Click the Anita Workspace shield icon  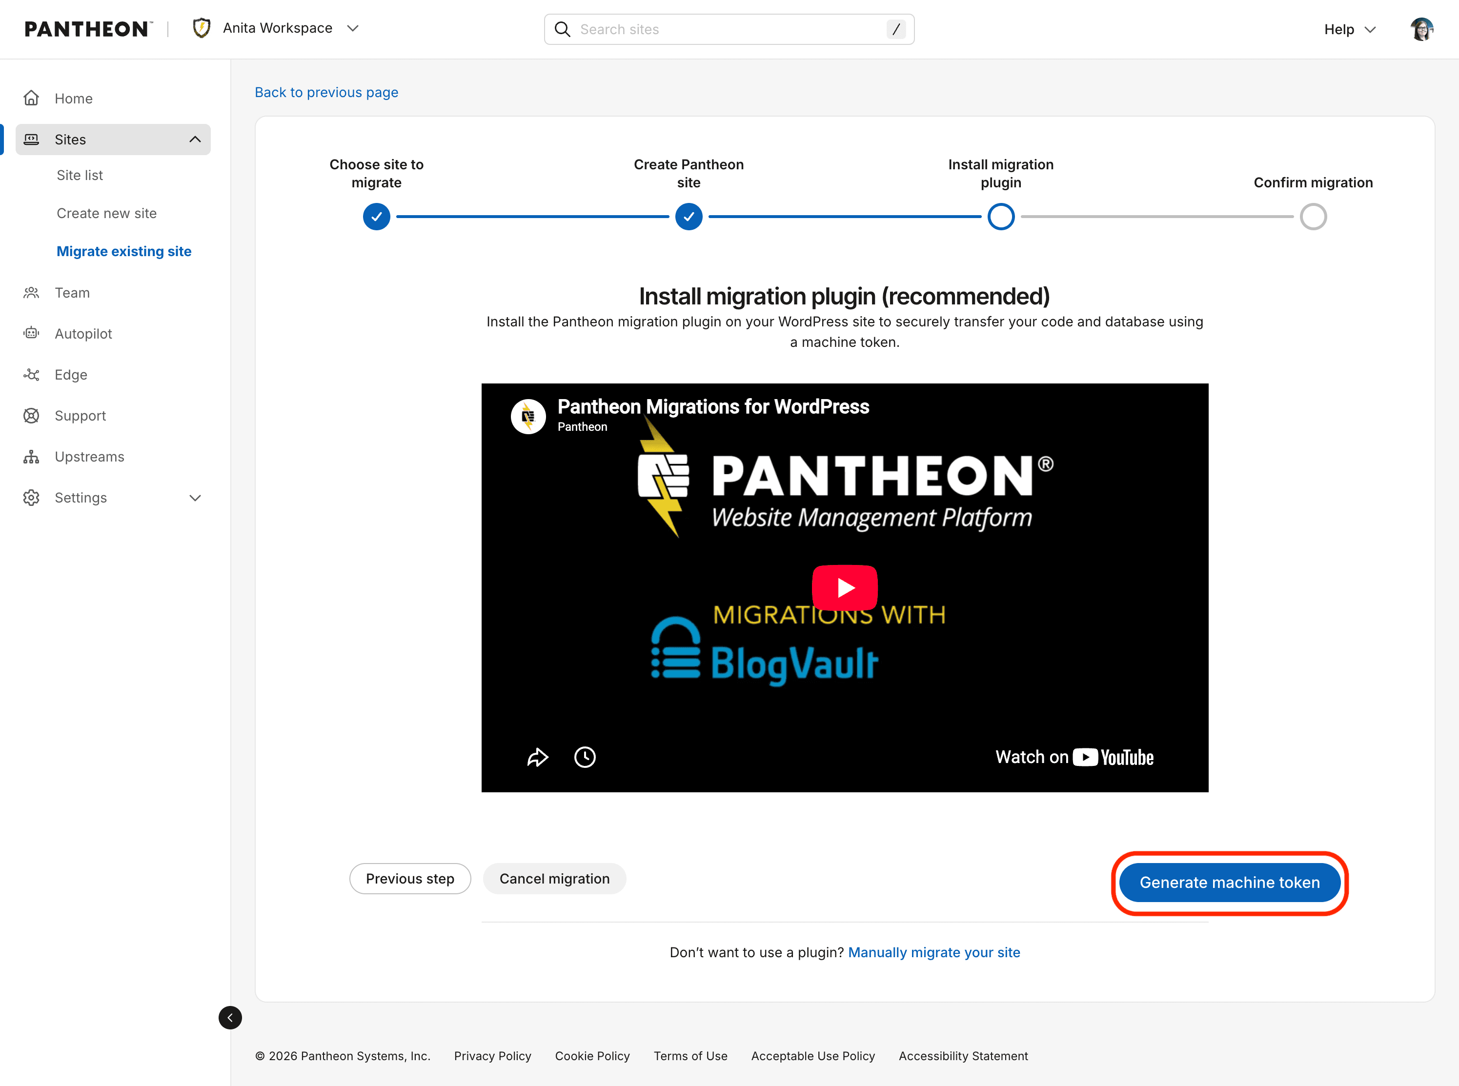[202, 28]
